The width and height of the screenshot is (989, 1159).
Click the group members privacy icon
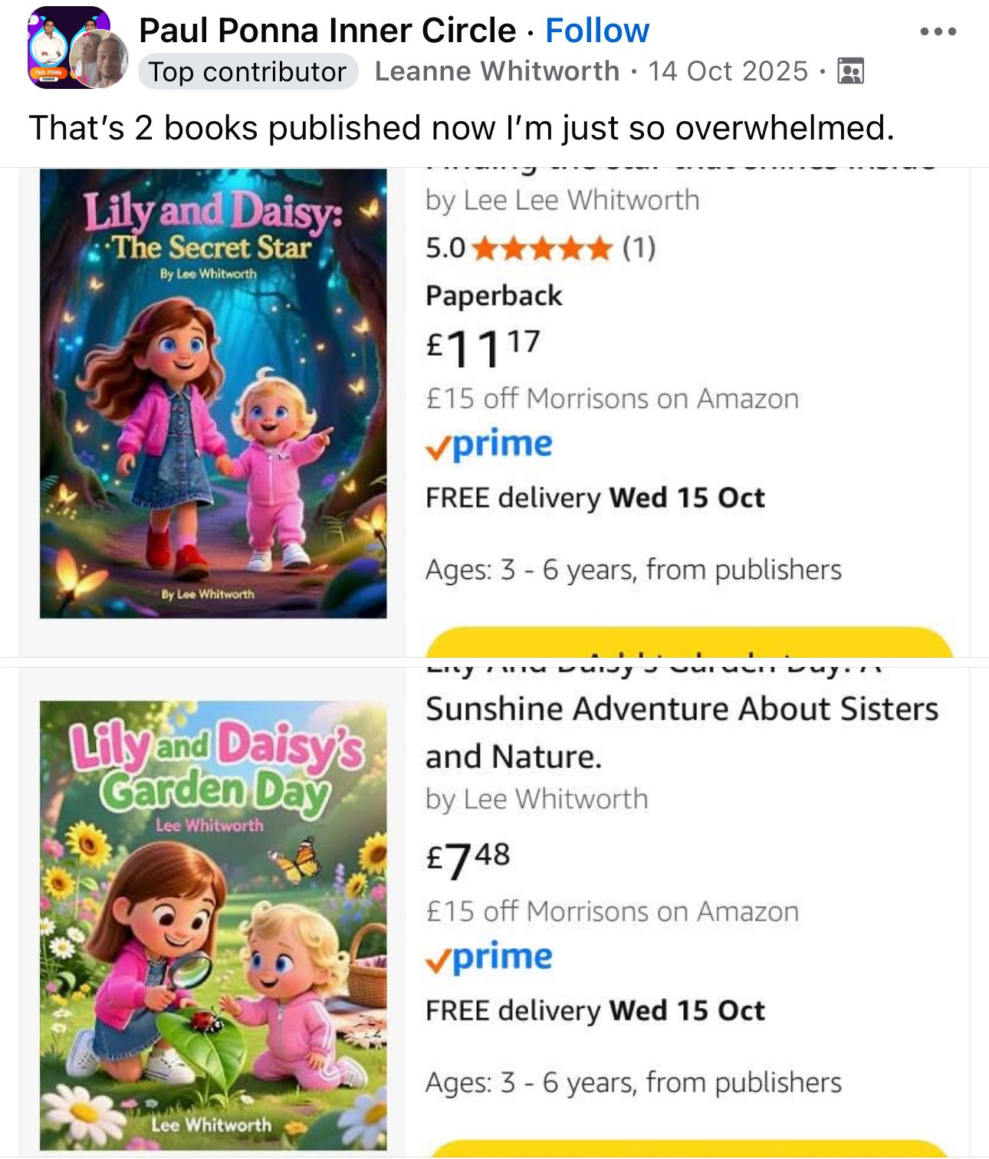coord(850,71)
